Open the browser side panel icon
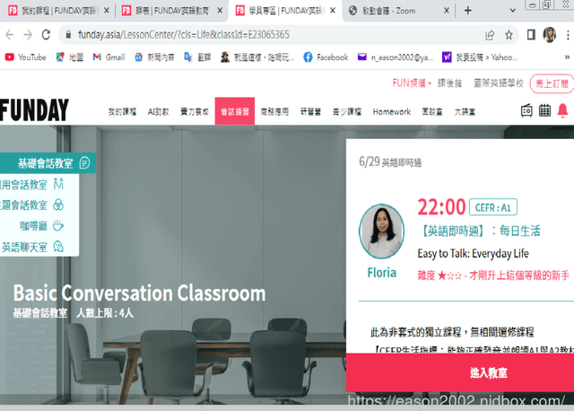The height and width of the screenshot is (411, 574). pyautogui.click(x=531, y=35)
